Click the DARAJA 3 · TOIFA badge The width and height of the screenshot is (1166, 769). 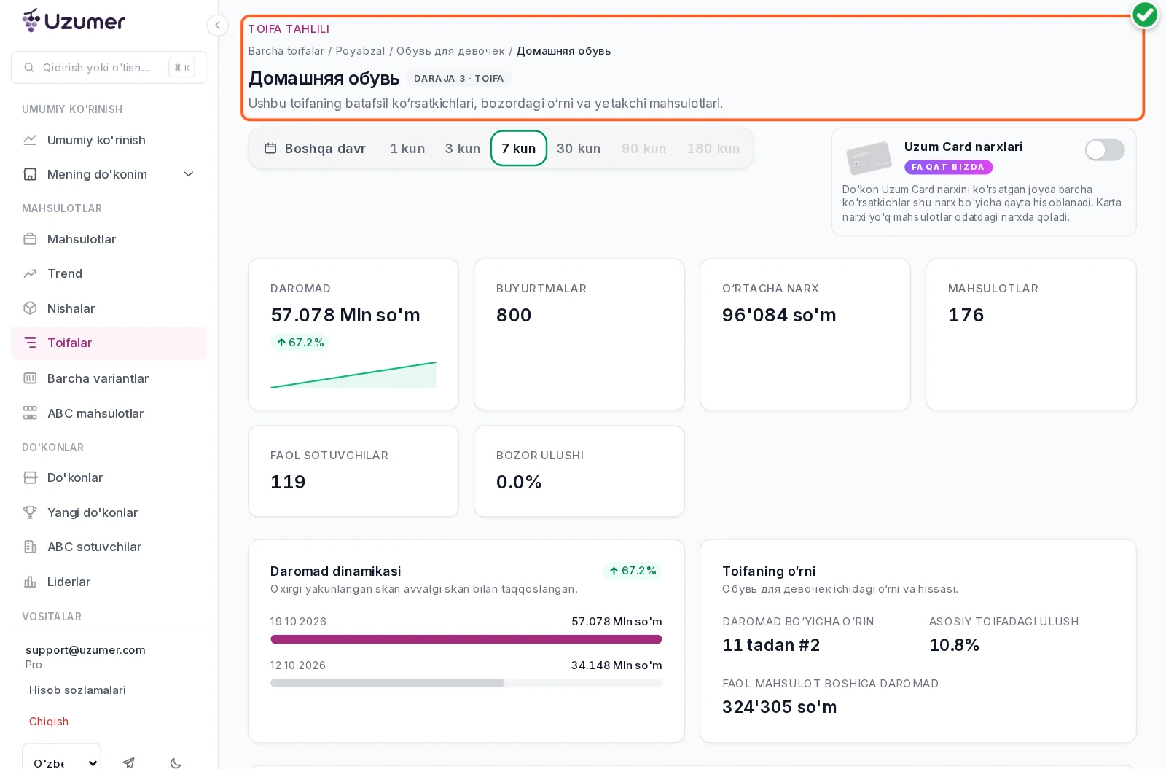click(459, 79)
